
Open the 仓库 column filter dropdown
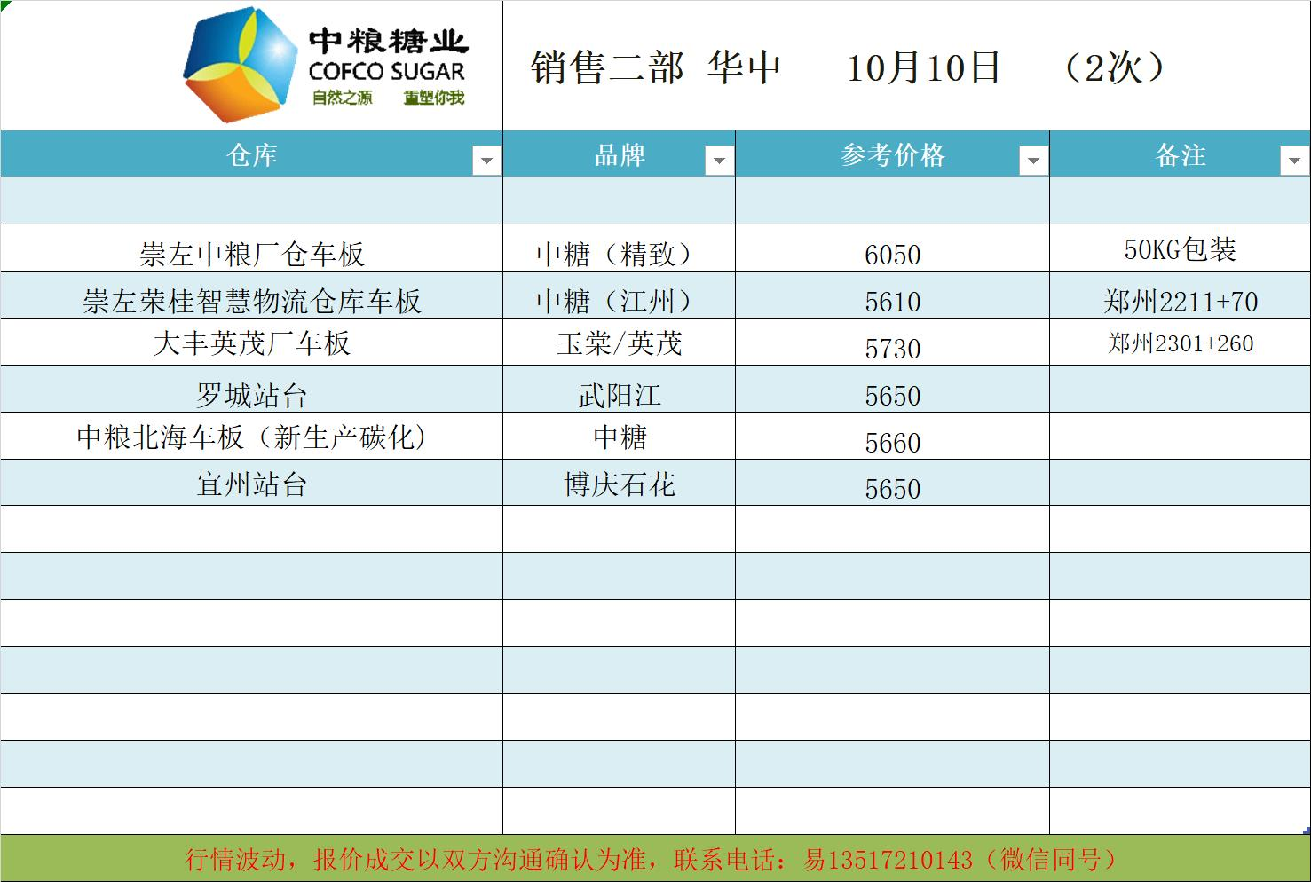(x=486, y=161)
